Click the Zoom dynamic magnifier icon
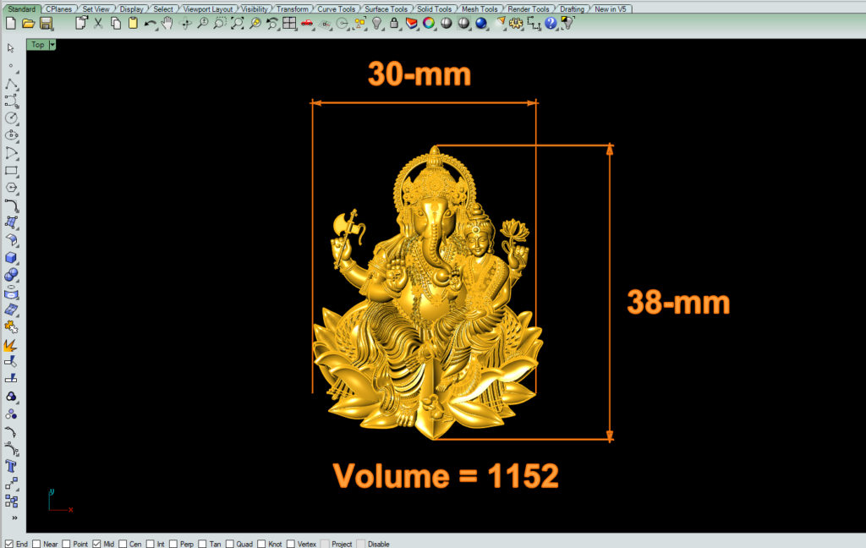Viewport: 866px width, 548px height. 203,23
